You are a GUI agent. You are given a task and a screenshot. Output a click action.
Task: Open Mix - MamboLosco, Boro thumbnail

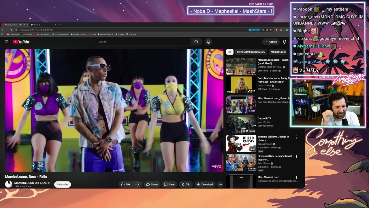click(241, 105)
